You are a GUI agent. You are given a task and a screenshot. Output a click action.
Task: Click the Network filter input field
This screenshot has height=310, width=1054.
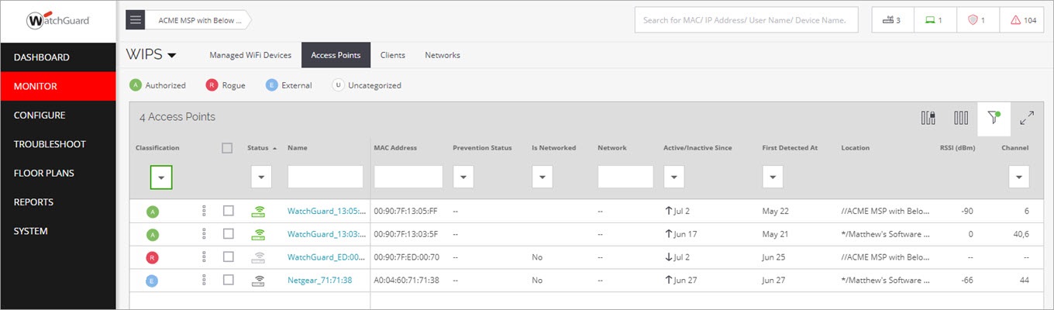pos(625,177)
